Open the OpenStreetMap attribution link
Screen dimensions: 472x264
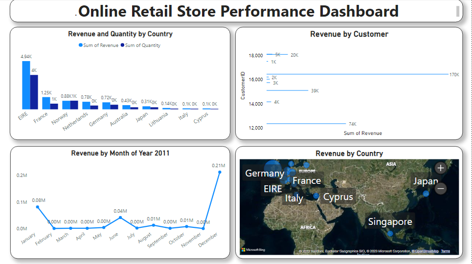point(426,251)
